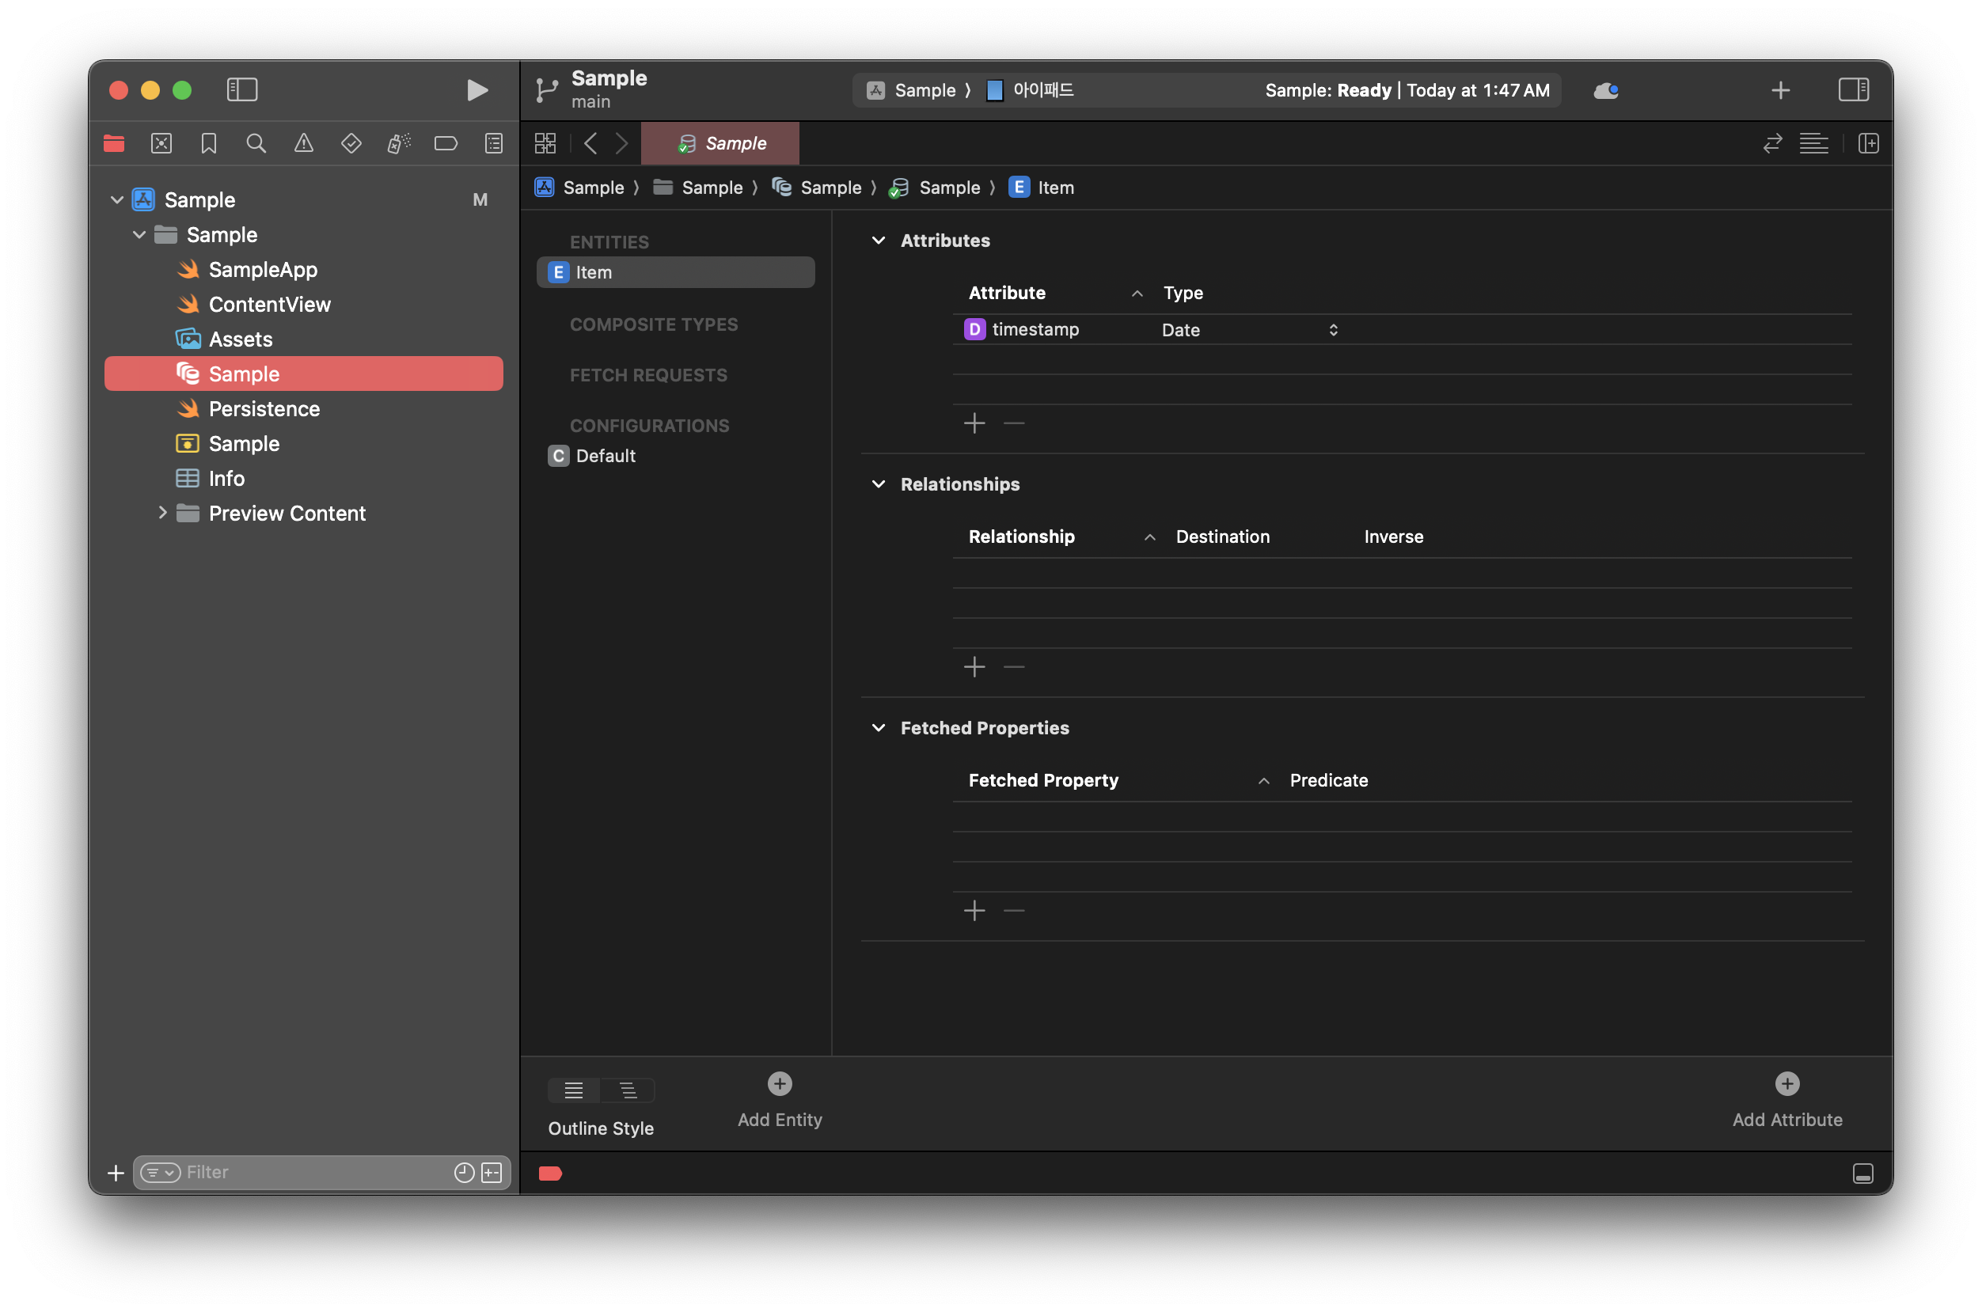Expand the Preview Content folder
The width and height of the screenshot is (1982, 1312).
[x=162, y=512]
